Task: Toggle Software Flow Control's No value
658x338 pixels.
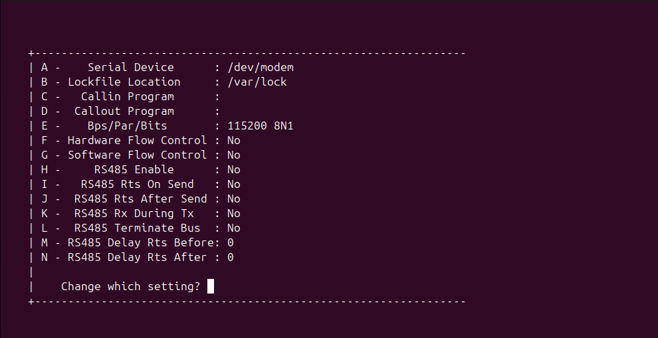Action: 233,155
